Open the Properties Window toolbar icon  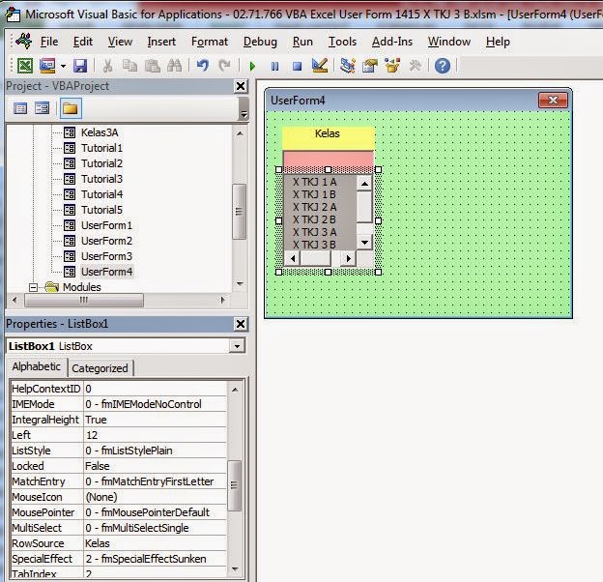point(370,66)
